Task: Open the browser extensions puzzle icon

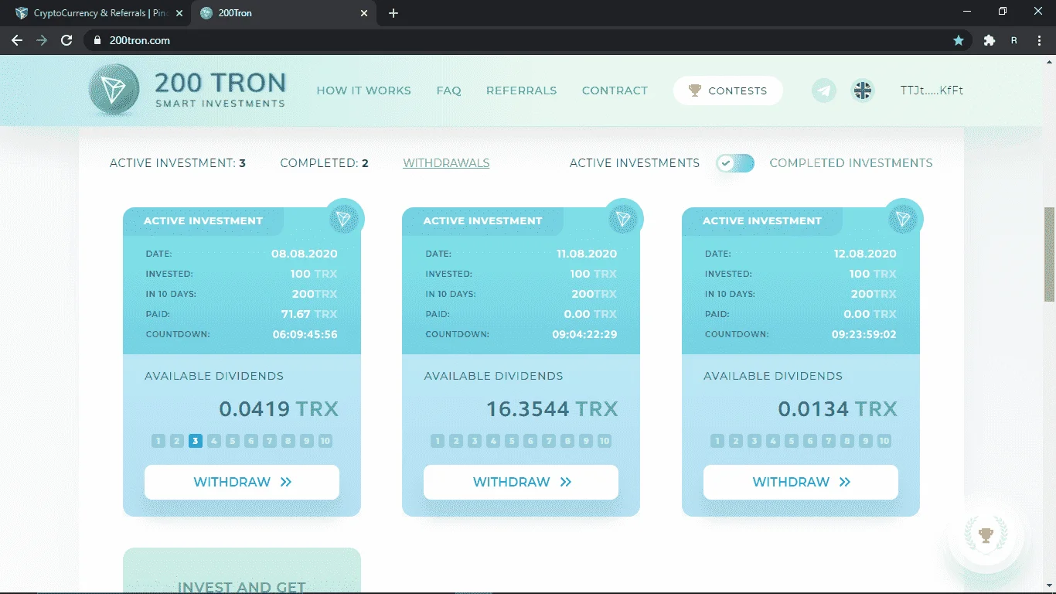Action: 989,40
